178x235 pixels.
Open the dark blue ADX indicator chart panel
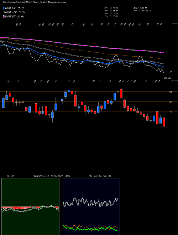coord(91,207)
